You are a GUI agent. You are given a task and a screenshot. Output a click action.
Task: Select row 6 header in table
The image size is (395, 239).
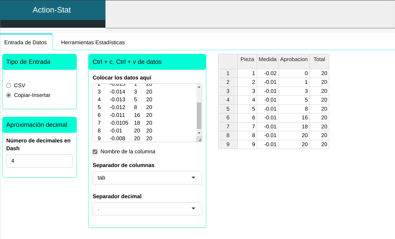click(228, 117)
